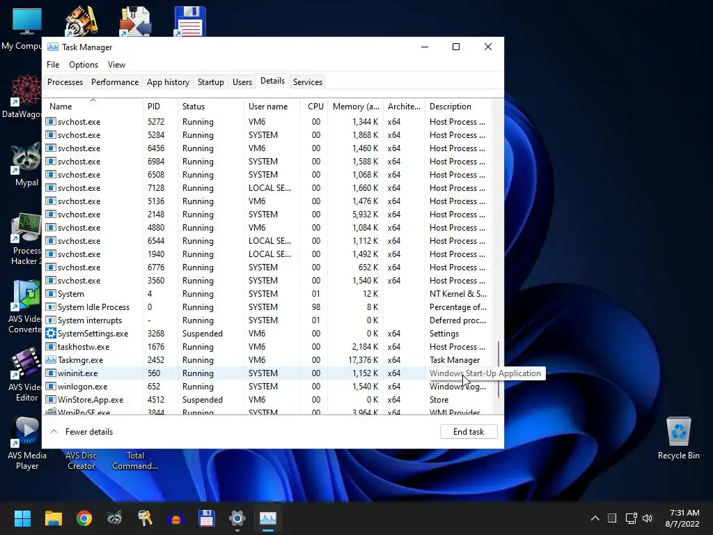Viewport: 713px width, 535px height.
Task: Show hidden tray icons chevron
Action: coord(595,518)
